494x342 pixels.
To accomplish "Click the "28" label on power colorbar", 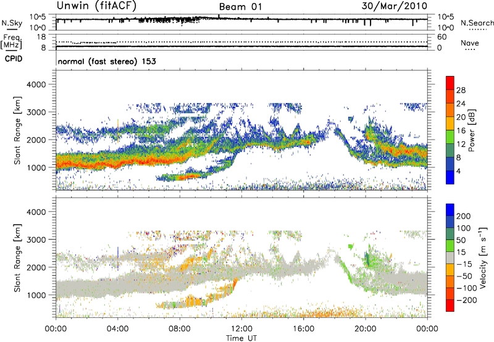I will [x=461, y=90].
